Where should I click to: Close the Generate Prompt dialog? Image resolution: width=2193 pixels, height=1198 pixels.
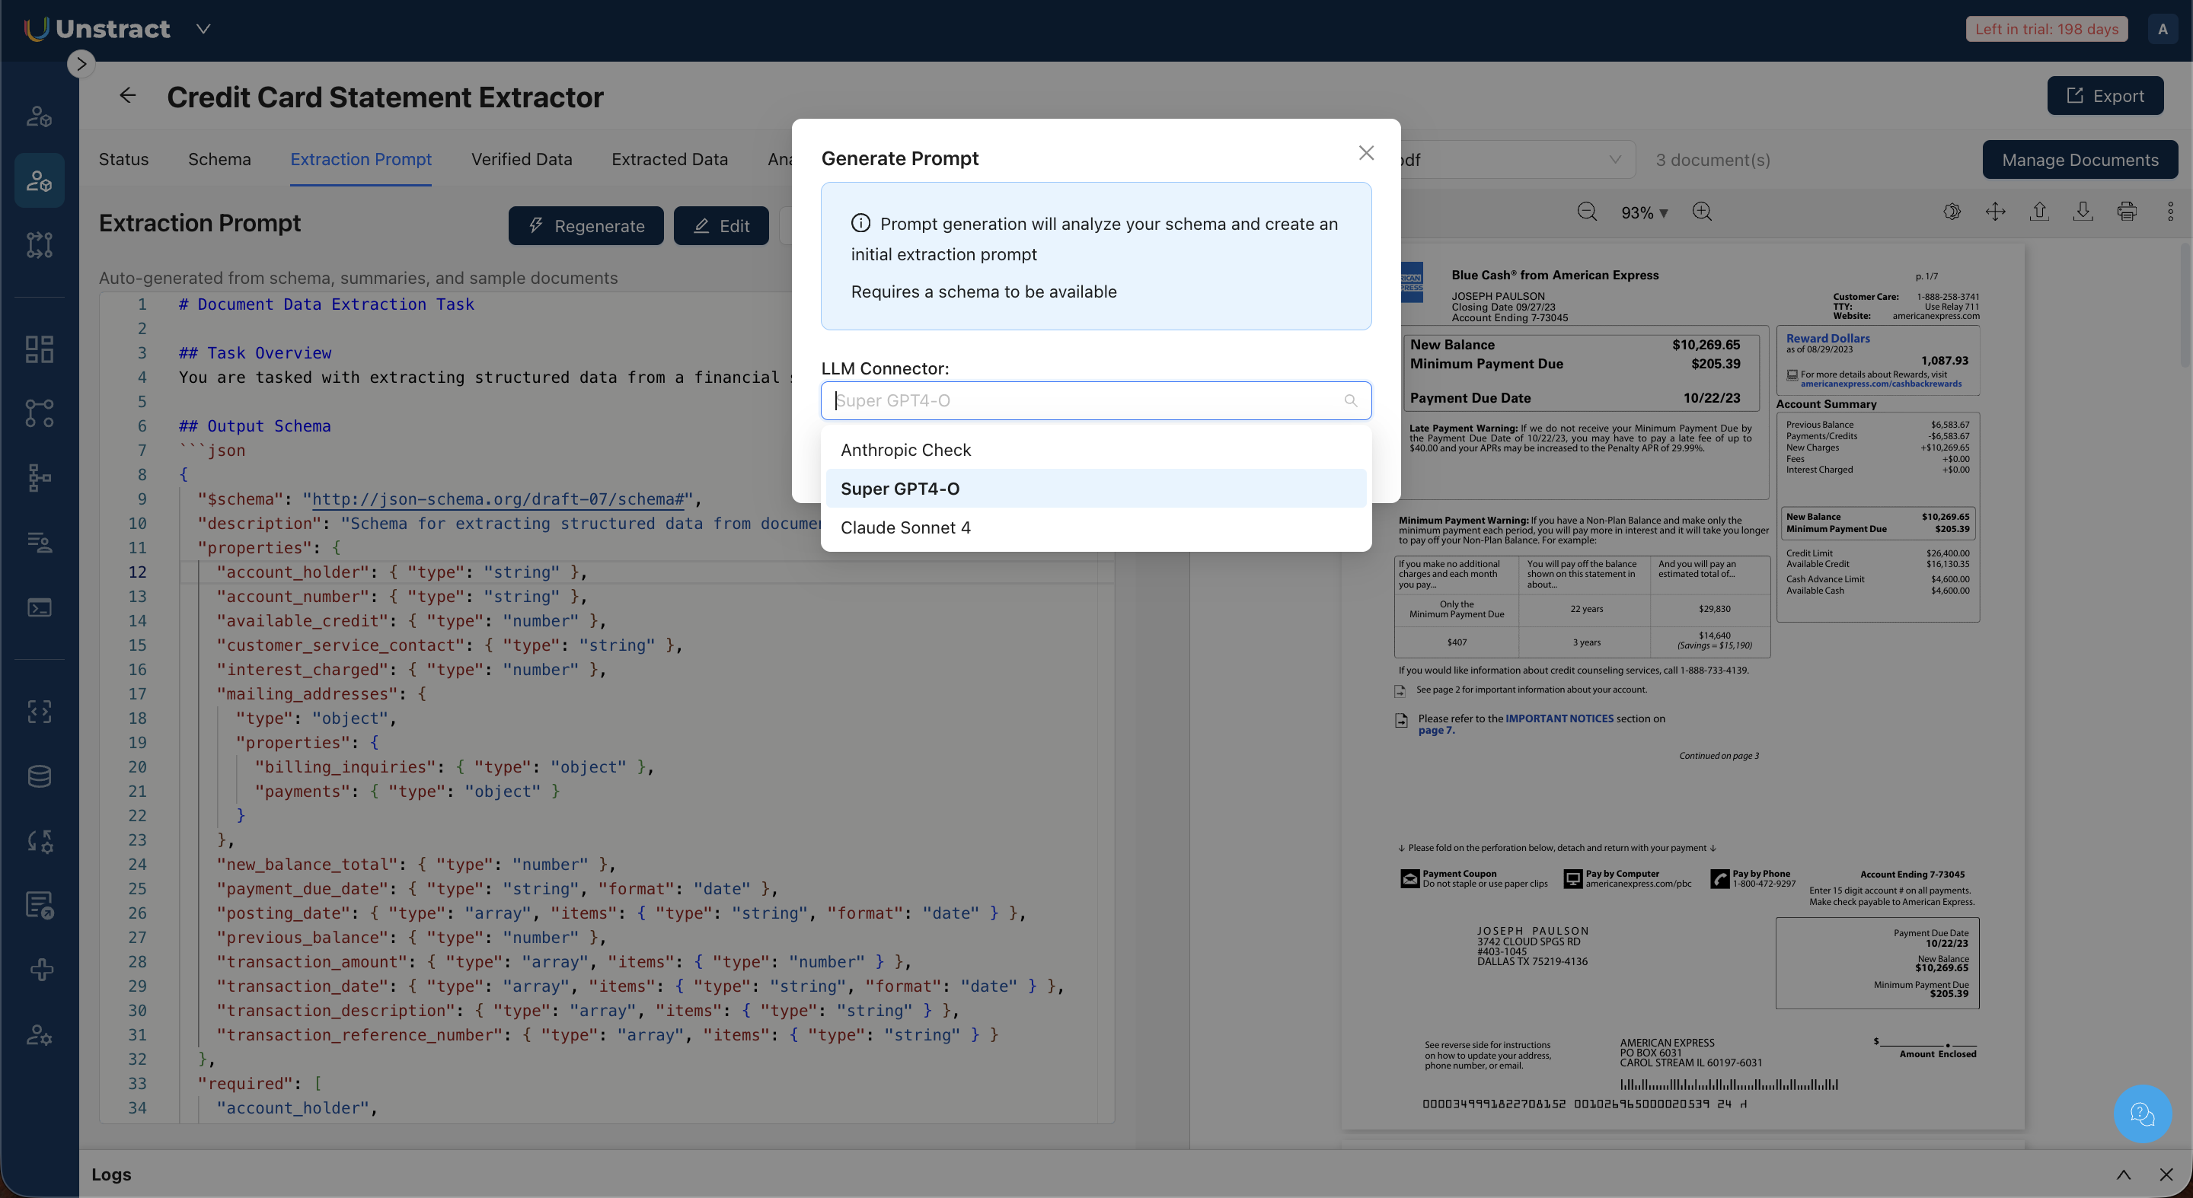(1365, 153)
